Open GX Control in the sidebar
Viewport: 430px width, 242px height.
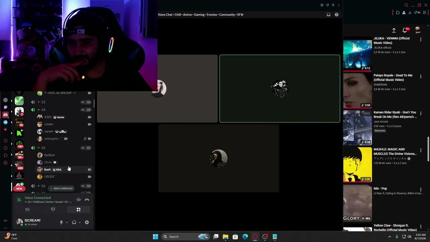click(x=5, y=220)
